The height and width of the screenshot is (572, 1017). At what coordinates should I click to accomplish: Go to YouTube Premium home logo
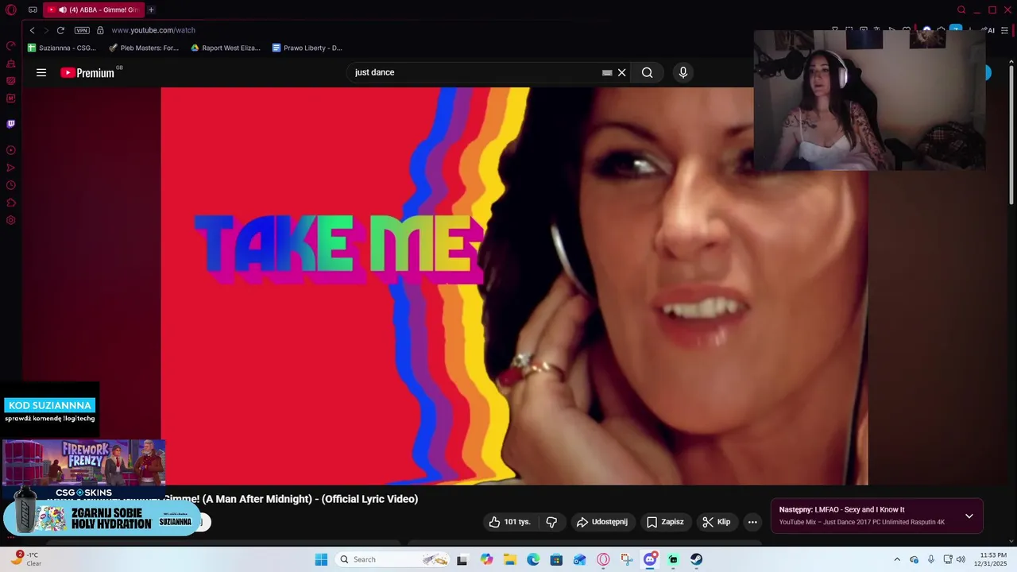click(x=88, y=72)
